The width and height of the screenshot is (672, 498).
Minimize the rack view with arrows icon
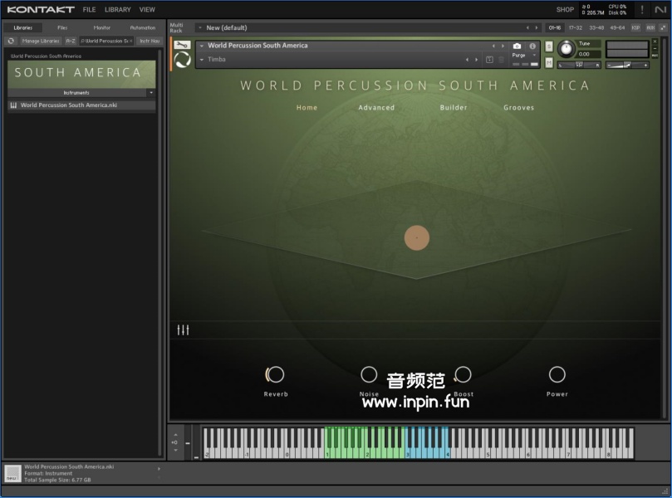tap(663, 27)
